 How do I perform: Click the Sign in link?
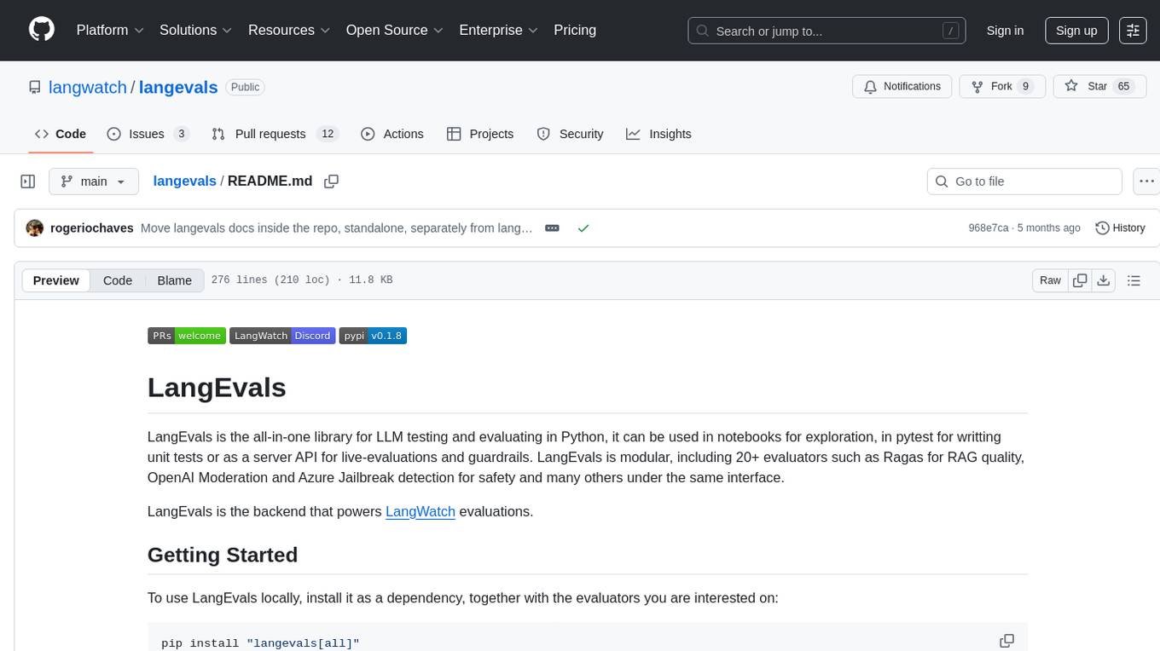(x=1005, y=31)
